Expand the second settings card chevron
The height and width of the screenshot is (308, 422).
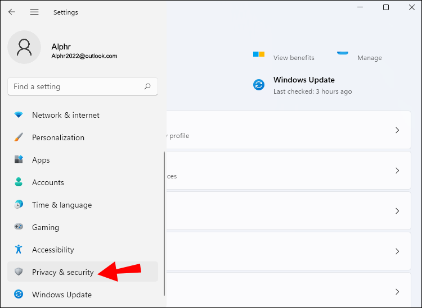tap(397, 171)
